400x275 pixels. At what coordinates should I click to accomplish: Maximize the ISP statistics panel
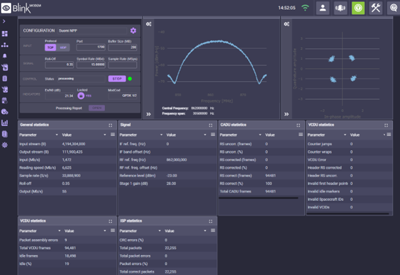click(211, 221)
